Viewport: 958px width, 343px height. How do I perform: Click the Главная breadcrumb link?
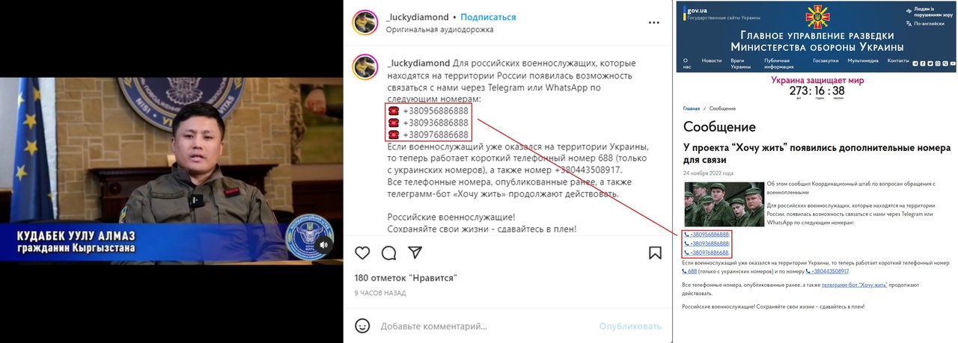tap(691, 109)
